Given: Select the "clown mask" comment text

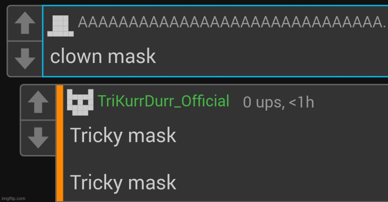Looking at the screenshot, I should [x=103, y=56].
